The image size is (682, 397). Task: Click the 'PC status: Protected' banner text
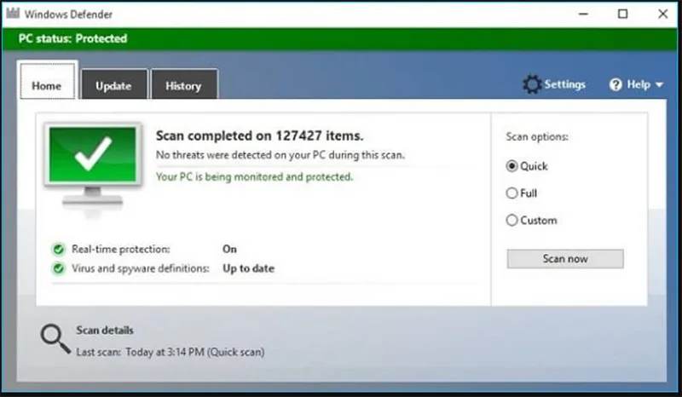point(72,38)
